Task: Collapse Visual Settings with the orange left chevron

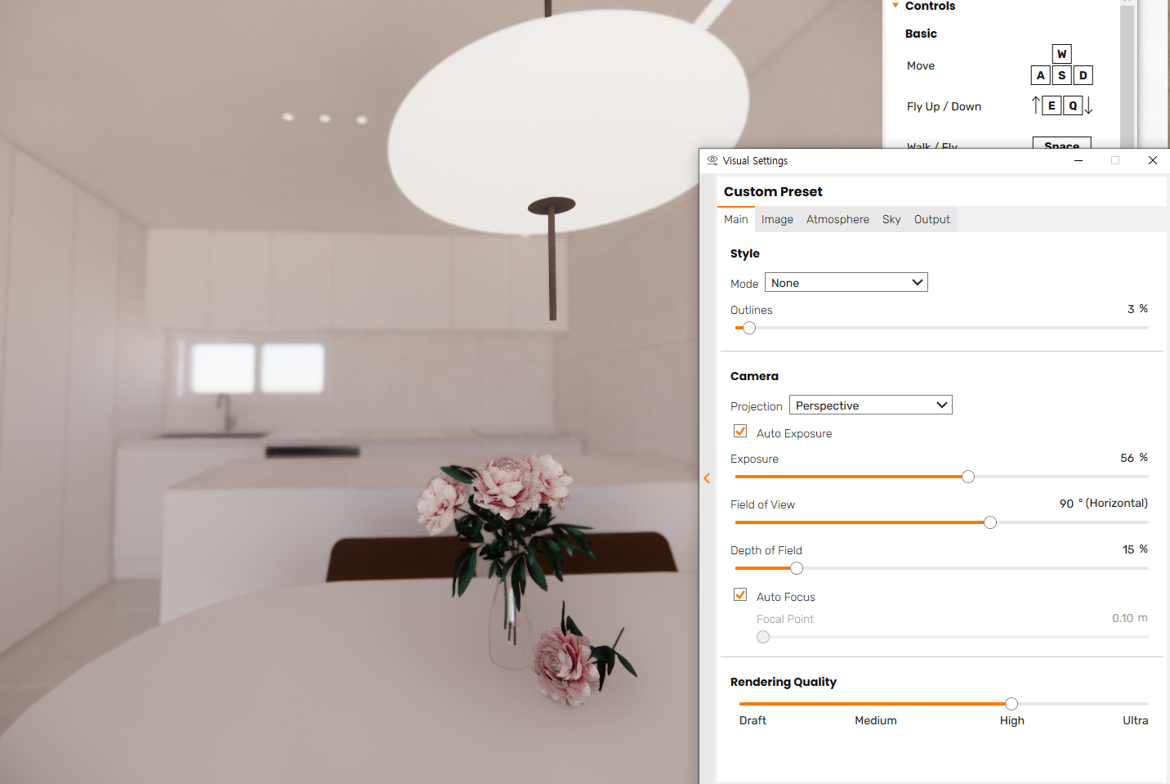Action: coord(708,478)
